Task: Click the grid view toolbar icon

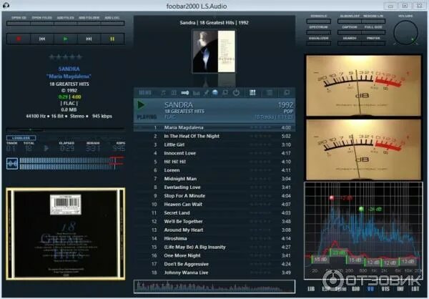Action: [x=252, y=93]
